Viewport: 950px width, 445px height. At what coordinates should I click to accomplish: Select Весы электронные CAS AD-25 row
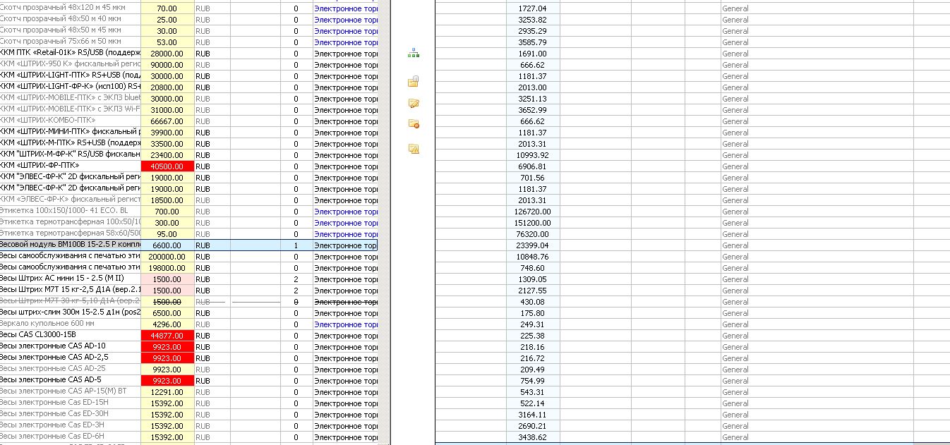[x=189, y=370]
